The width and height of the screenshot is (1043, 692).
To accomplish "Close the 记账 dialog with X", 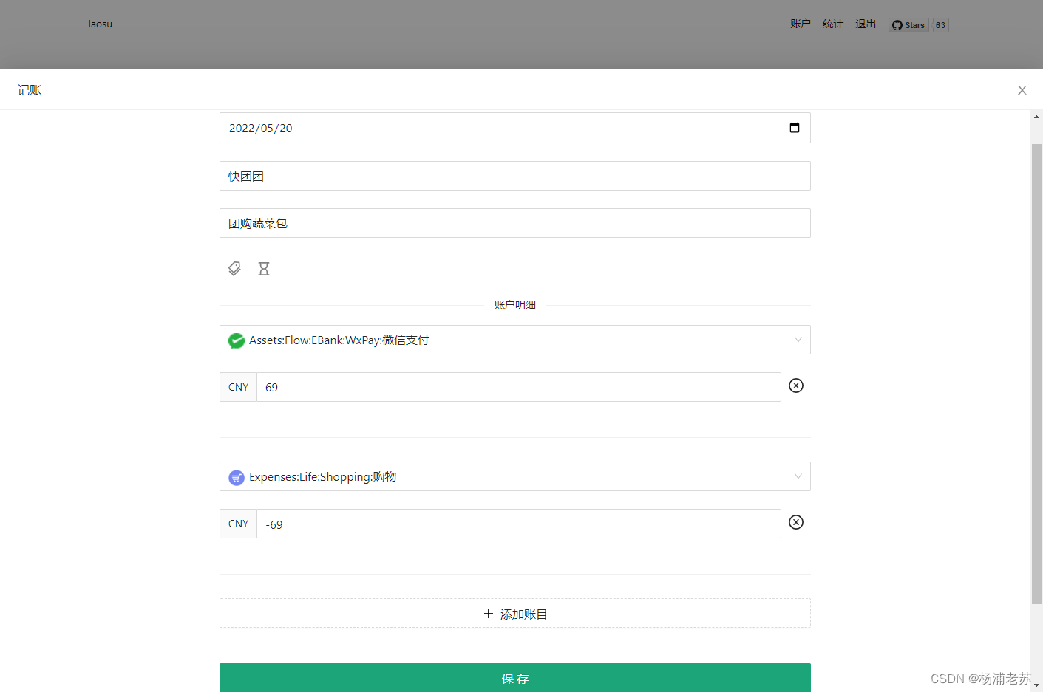I will (1022, 89).
